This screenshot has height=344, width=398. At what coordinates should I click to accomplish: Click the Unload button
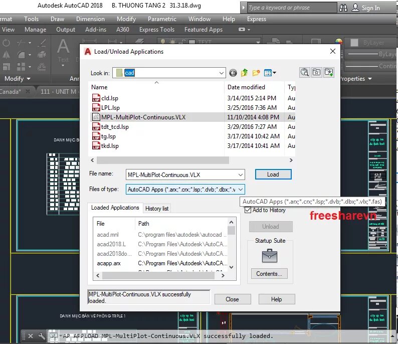pos(271,227)
